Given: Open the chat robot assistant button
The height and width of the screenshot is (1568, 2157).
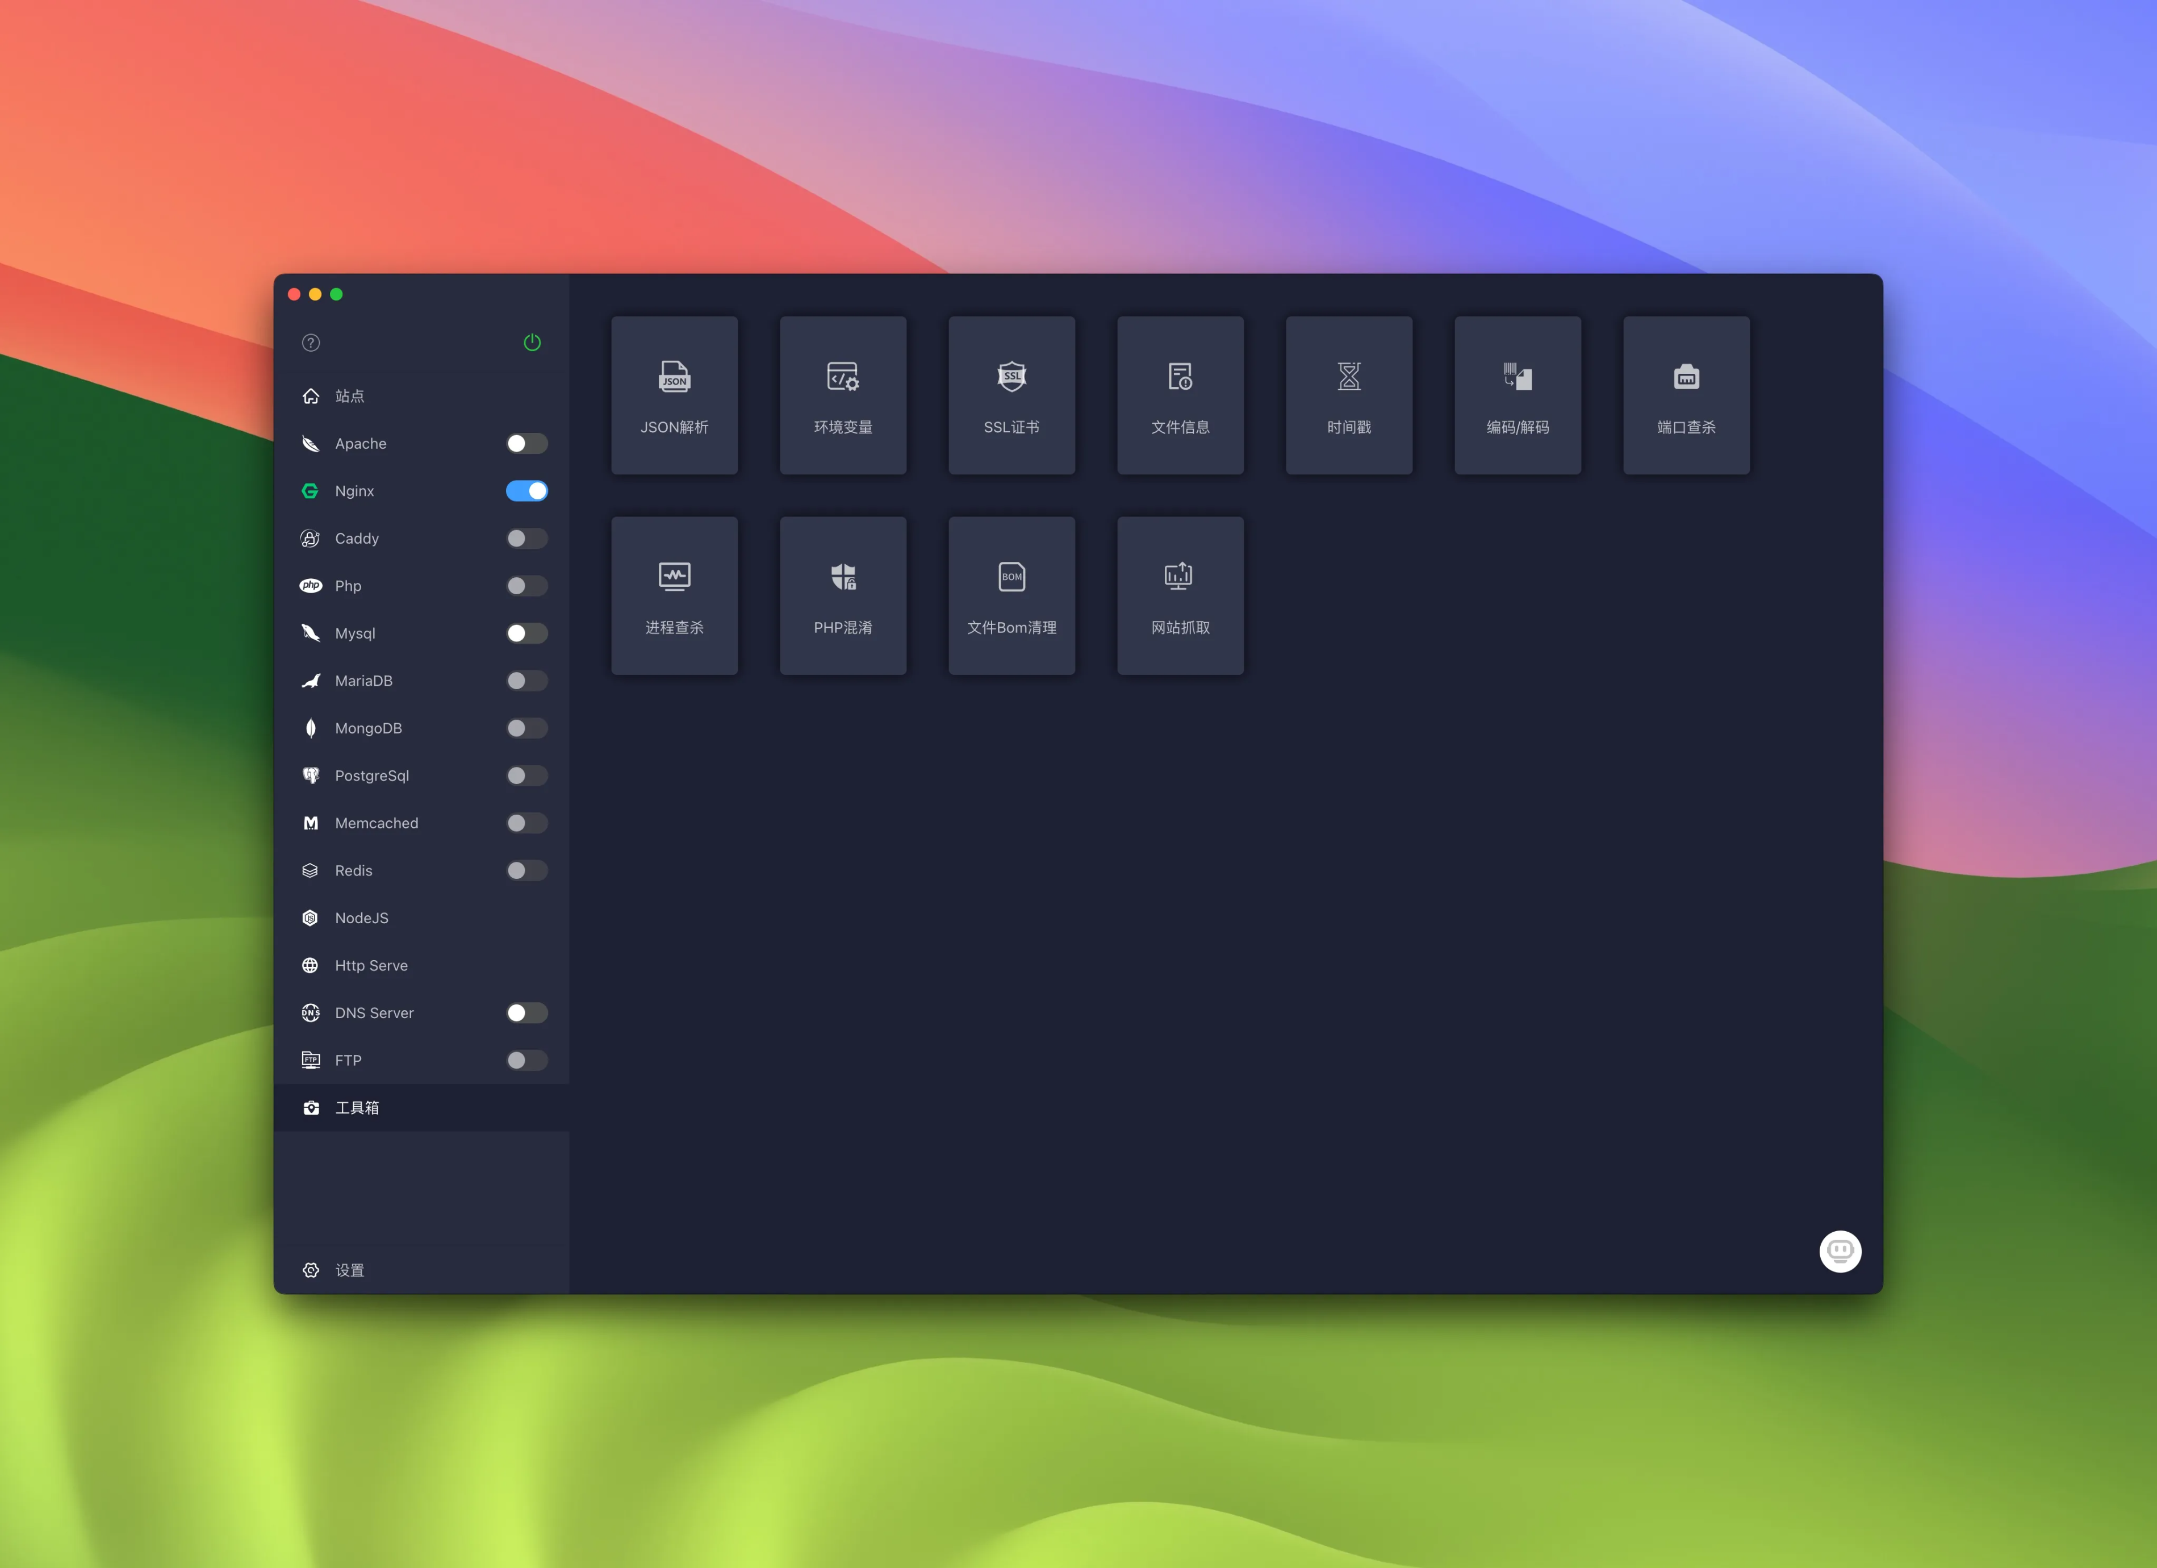Looking at the screenshot, I should [x=1840, y=1250].
